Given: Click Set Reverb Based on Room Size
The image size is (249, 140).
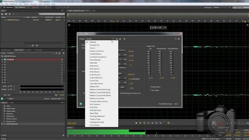Looking at the screenshot, I should (130, 93).
